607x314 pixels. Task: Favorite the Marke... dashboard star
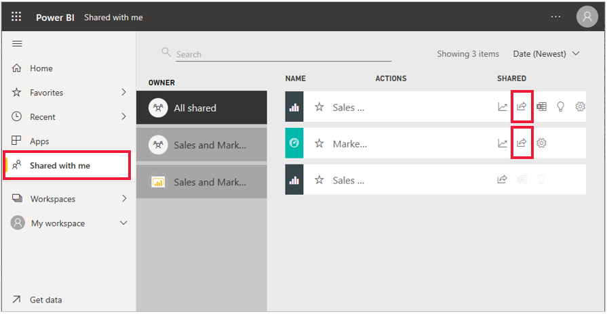point(319,143)
